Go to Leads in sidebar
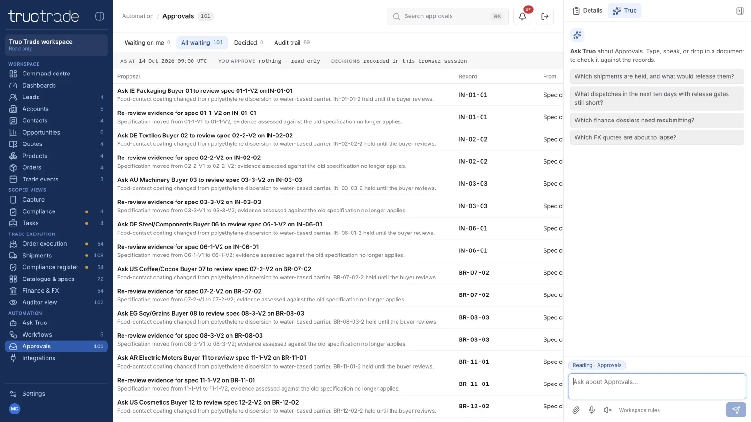 point(56,97)
